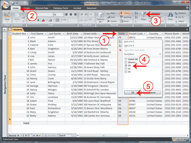Image resolution: width=191 pixels, height=143 pixels.
Task: Uncheck the DE checkbox
Action: [x=126, y=66]
